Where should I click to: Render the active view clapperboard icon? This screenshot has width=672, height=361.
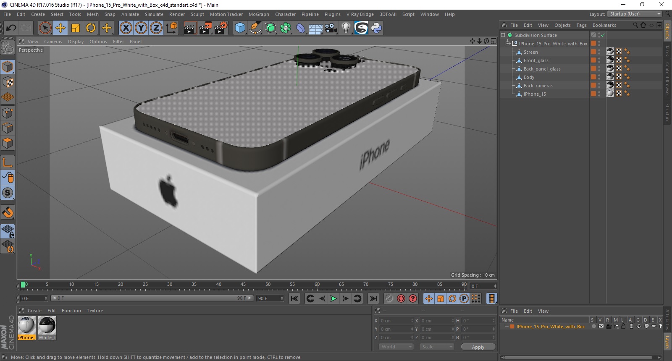[190, 28]
